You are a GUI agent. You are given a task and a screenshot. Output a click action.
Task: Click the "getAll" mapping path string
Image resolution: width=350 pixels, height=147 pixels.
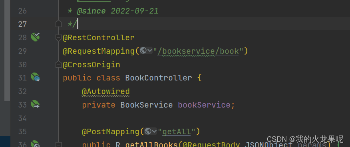[177, 131]
